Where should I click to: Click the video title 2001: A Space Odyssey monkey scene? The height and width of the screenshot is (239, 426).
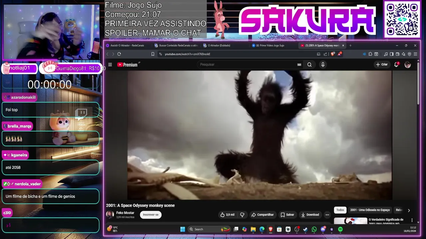[x=140, y=205]
